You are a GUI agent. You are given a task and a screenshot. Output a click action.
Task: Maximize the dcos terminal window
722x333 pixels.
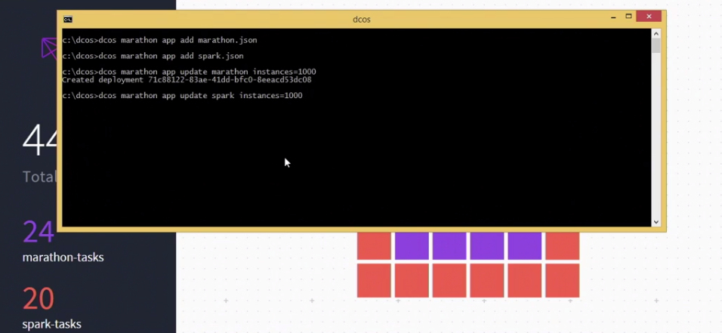[628, 17]
